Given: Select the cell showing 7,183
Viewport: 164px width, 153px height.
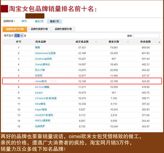Looking at the screenshot, I should click(114, 98).
